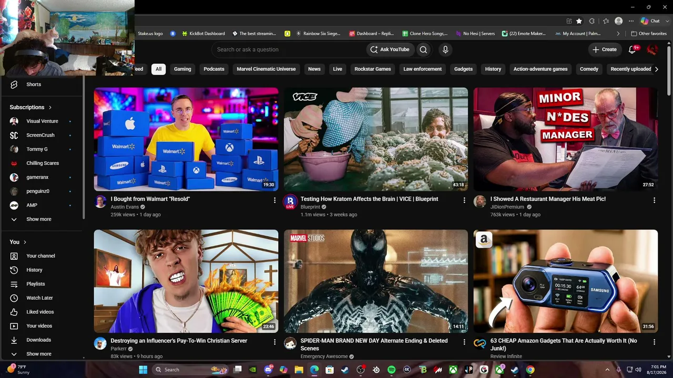This screenshot has height=378, width=673.
Task: Select the Rockstar Games chip
Action: coord(373,69)
